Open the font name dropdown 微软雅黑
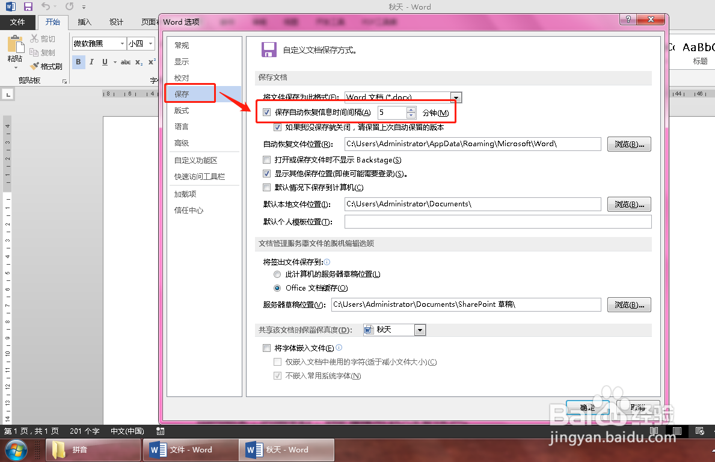The image size is (715, 462). (x=122, y=43)
